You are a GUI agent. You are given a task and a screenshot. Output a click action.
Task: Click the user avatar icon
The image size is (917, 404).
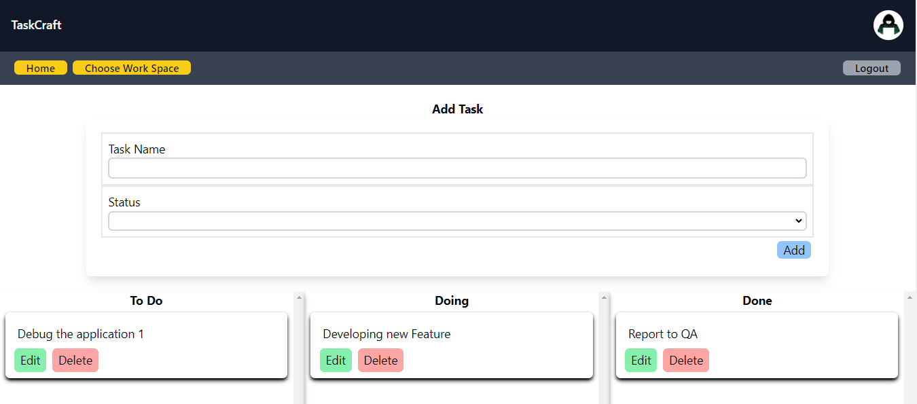click(888, 26)
